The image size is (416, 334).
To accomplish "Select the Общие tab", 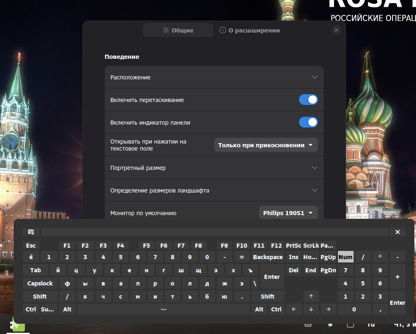I will 178,30.
